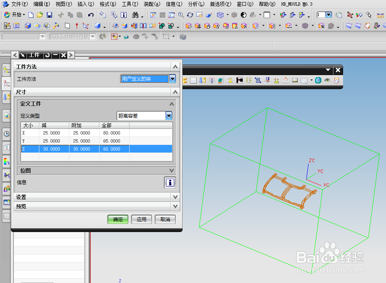386x283 pixels.
Task: Click the 取消 button
Action: point(165,219)
